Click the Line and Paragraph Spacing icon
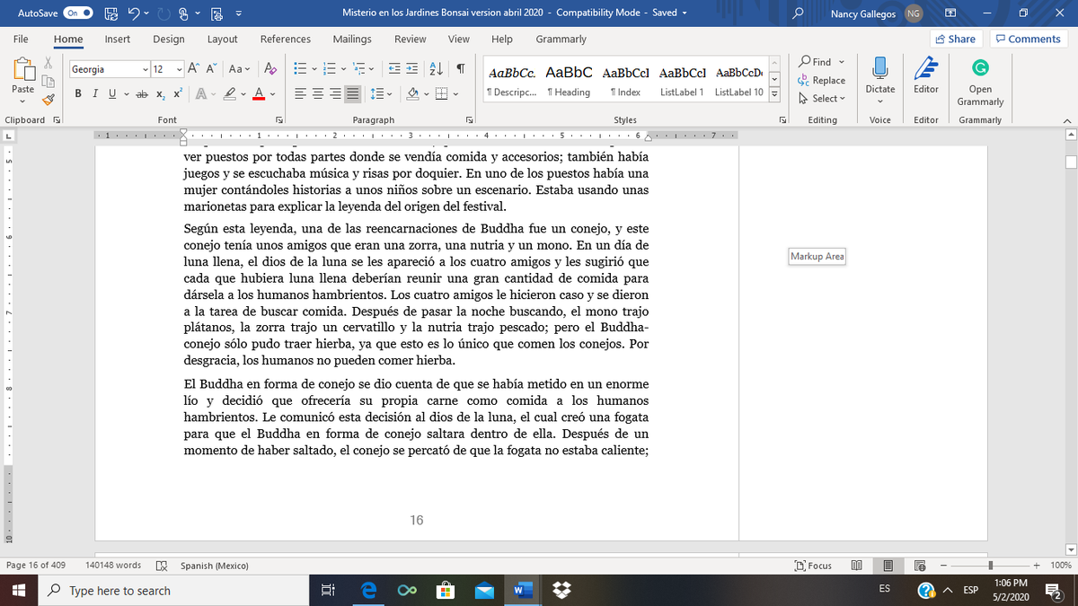The height and width of the screenshot is (606, 1078). pyautogui.click(x=376, y=93)
